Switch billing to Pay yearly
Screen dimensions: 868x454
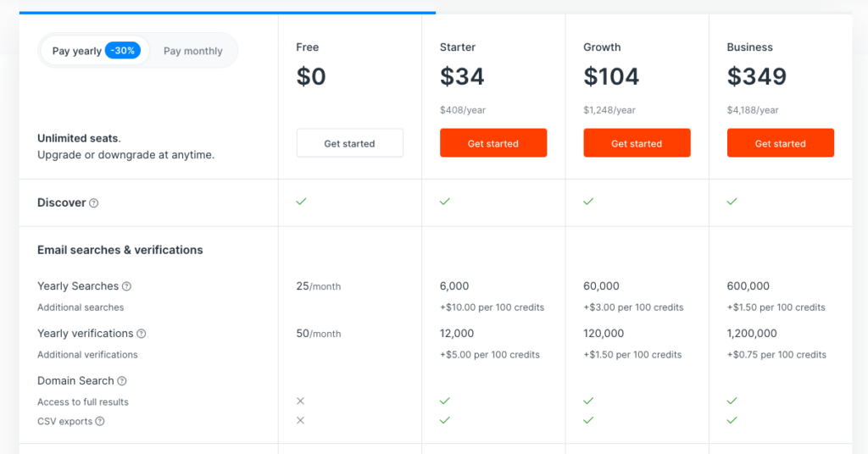(76, 51)
